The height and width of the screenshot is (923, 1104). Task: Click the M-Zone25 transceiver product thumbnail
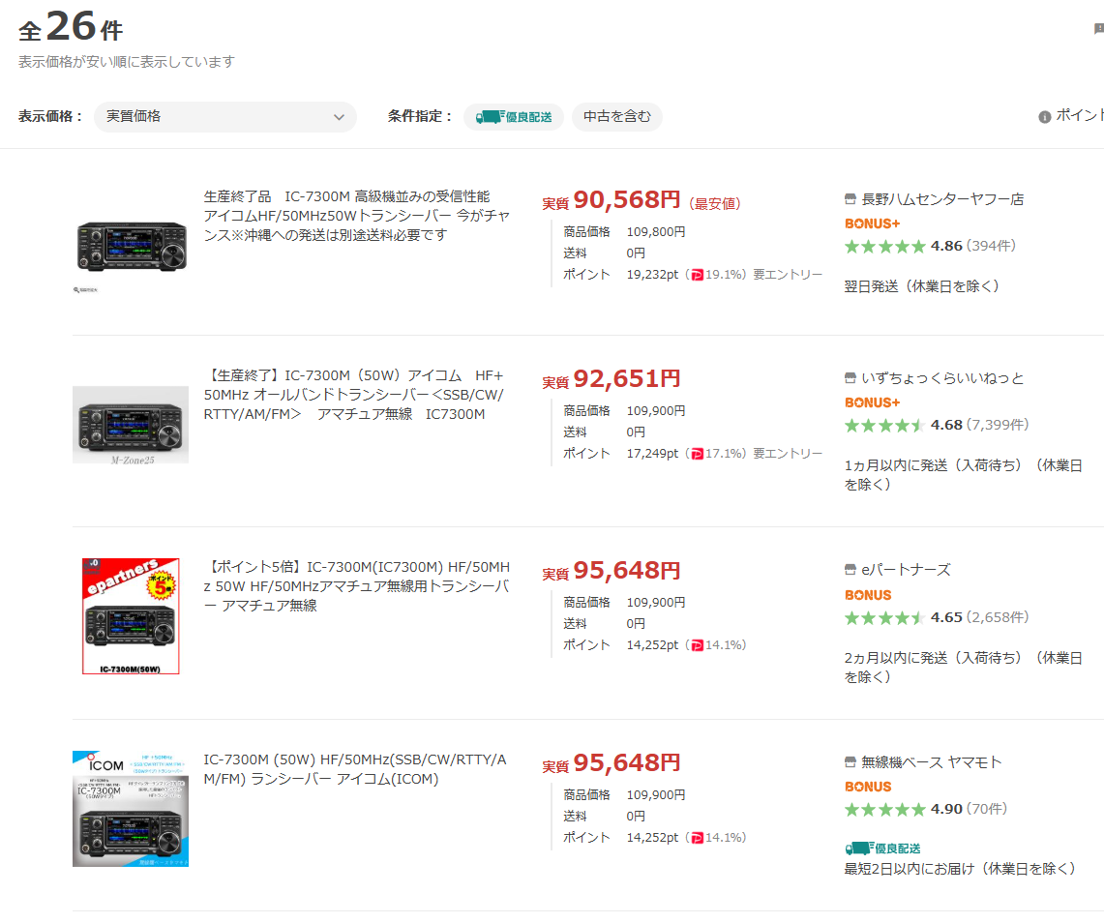[131, 424]
